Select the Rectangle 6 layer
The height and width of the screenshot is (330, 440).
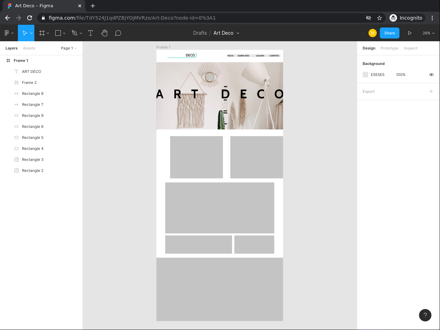41,126
